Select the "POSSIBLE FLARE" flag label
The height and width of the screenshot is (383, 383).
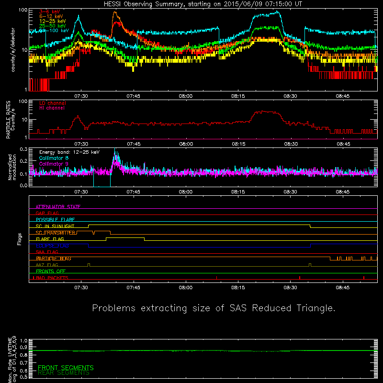point(55,220)
